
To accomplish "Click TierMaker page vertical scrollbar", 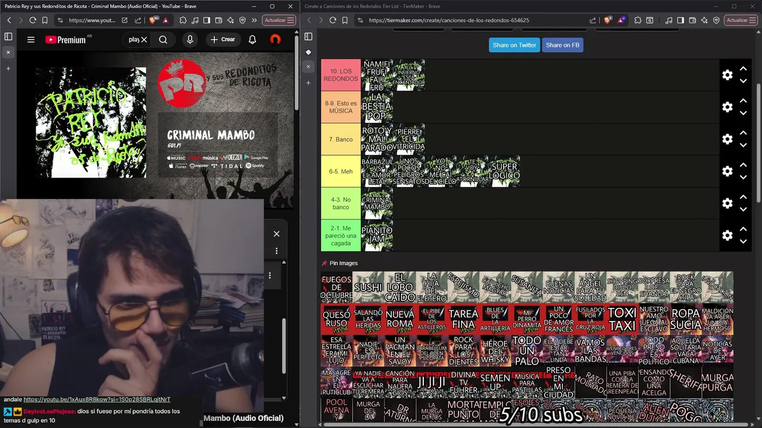I will coord(758,143).
